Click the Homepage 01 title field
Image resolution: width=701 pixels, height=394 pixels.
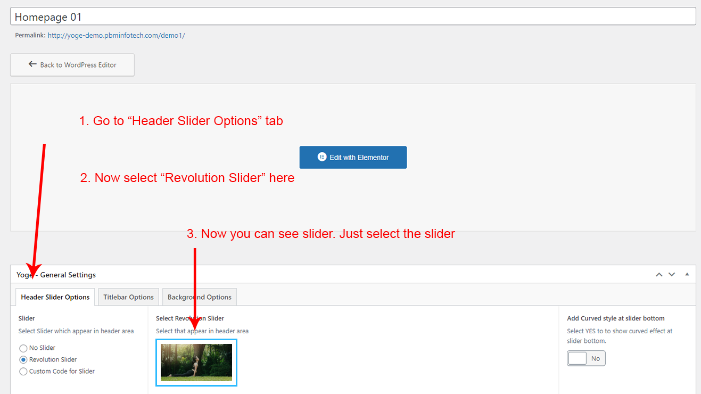point(353,17)
